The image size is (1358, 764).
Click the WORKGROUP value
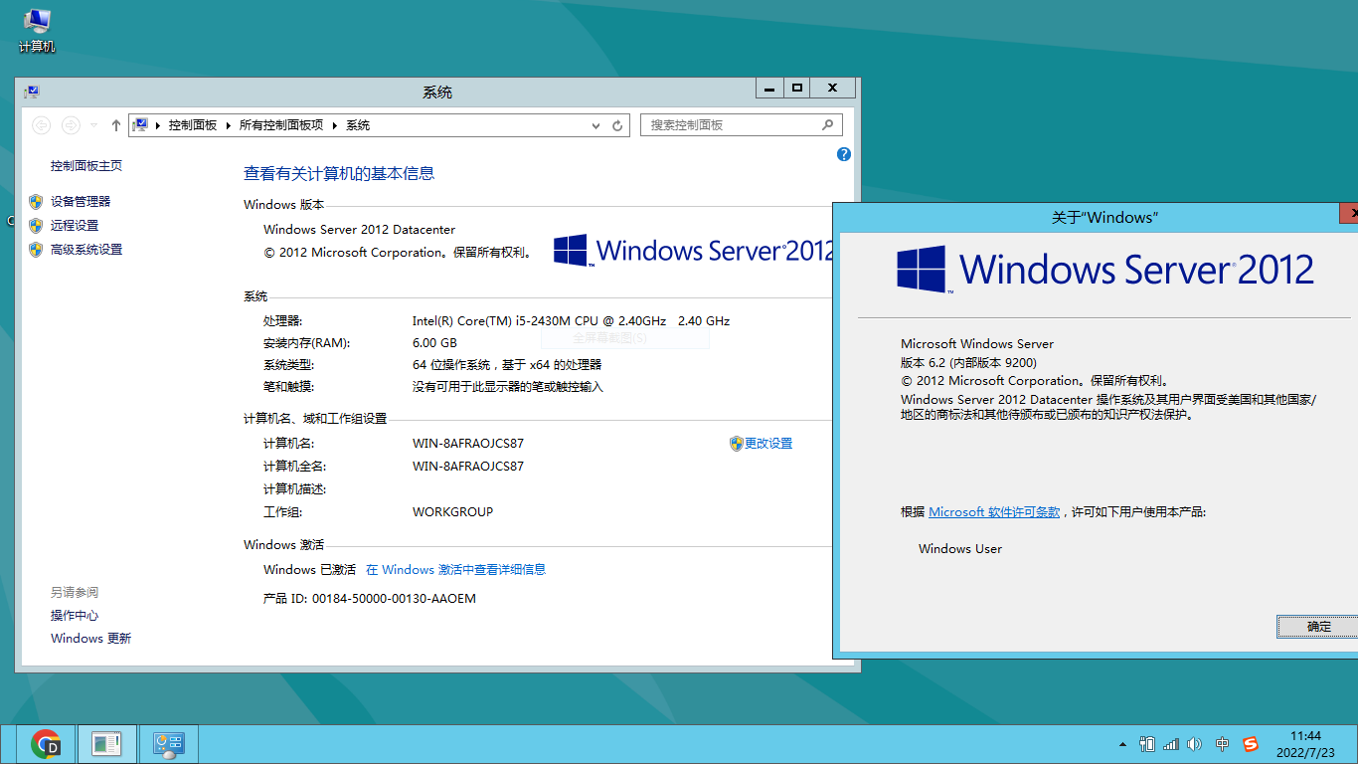(x=452, y=512)
